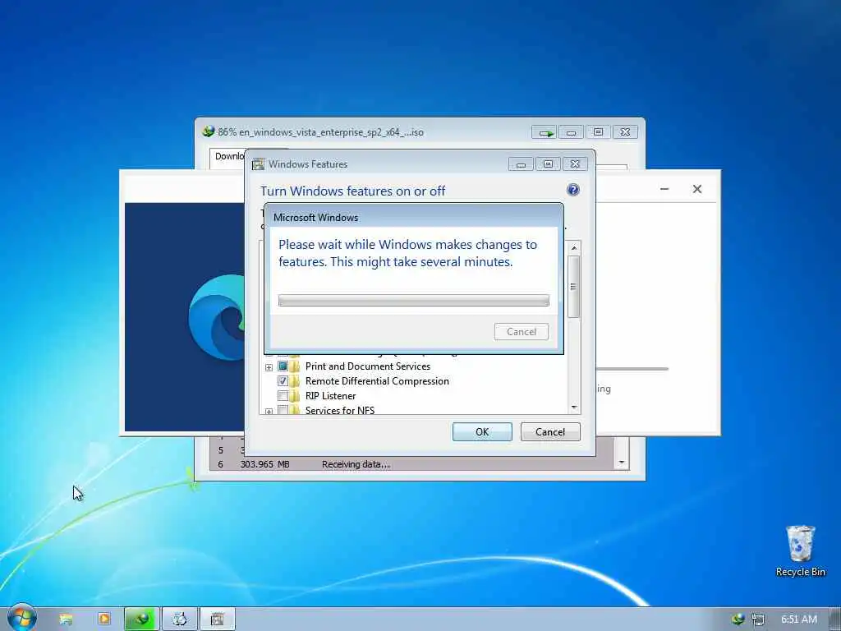Launch Windows Media Player from taskbar
Image resolution: width=841 pixels, height=631 pixels.
(104, 619)
